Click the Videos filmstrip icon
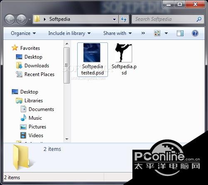This screenshot has height=185, width=208. pyautogui.click(x=23, y=136)
